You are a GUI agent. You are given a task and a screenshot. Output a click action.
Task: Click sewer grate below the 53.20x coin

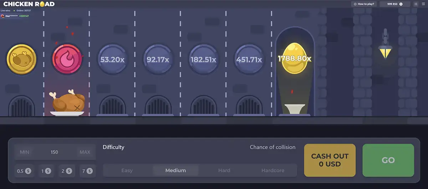point(113,105)
